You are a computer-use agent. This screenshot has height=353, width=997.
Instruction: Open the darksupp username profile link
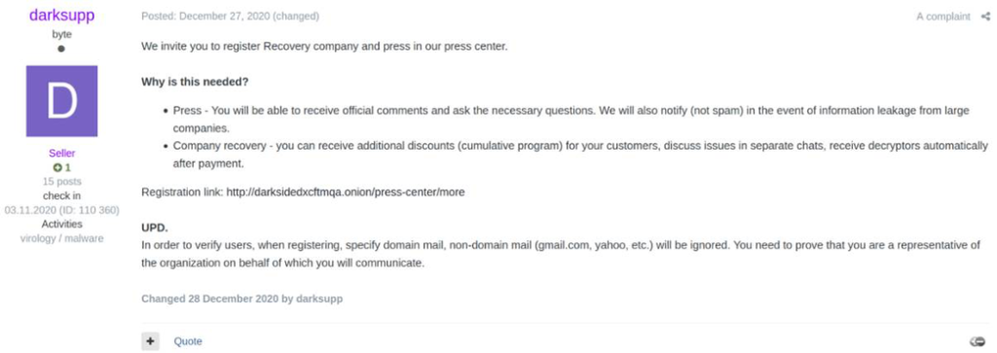(61, 16)
